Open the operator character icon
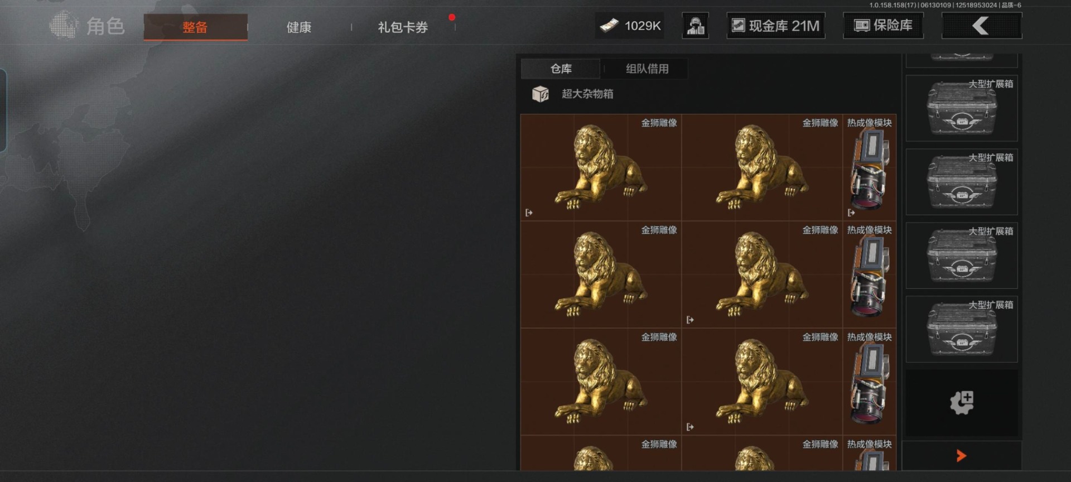This screenshot has width=1071, height=482. point(696,26)
